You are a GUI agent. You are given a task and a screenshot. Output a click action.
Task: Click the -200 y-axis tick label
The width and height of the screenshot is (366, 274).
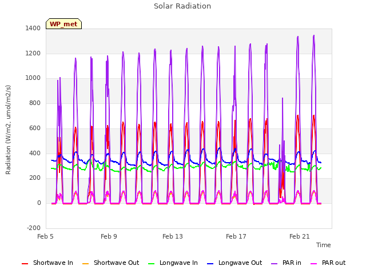pyautogui.click(x=34, y=228)
